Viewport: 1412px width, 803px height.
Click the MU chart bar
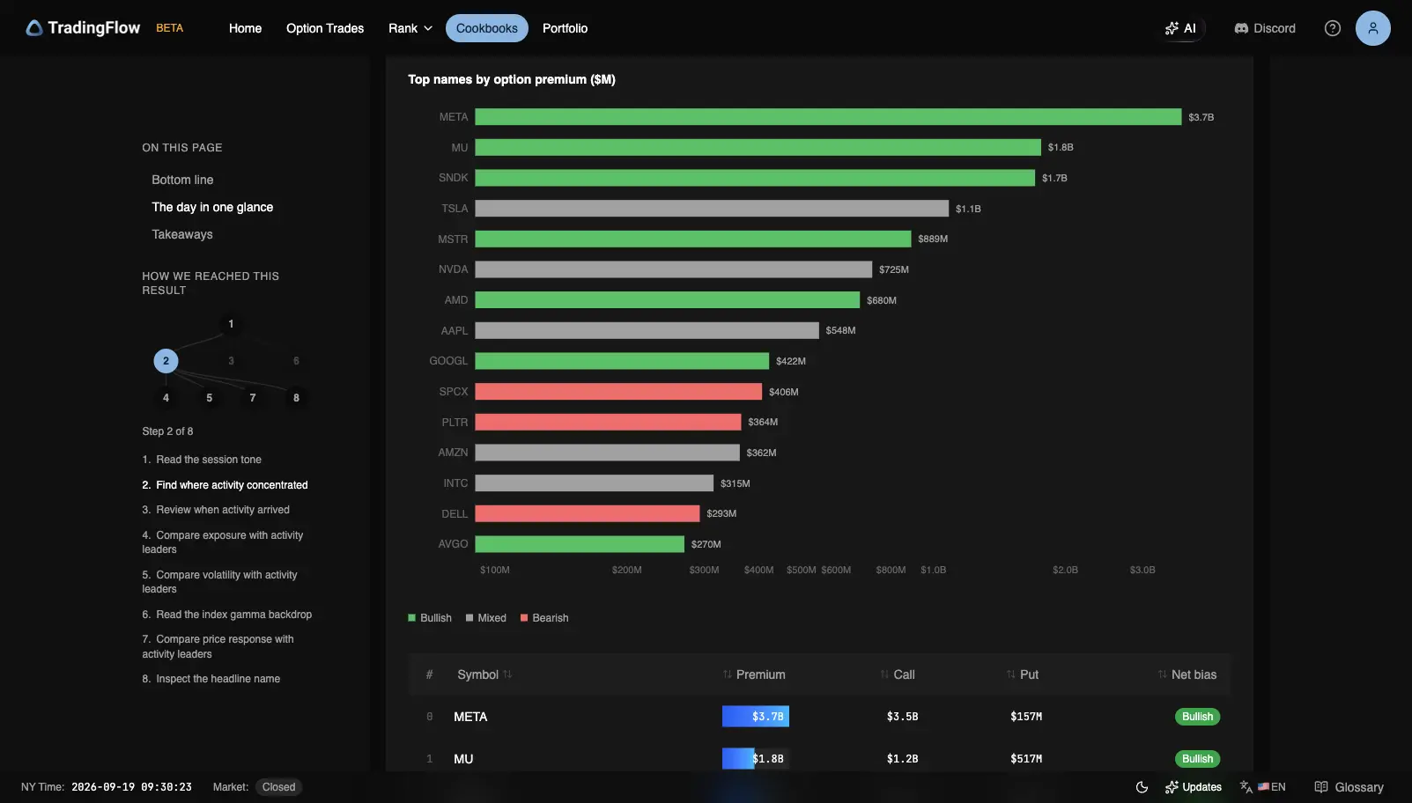coord(758,147)
